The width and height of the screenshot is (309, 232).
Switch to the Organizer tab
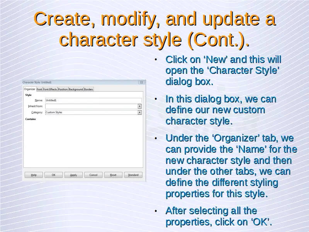pos(30,89)
